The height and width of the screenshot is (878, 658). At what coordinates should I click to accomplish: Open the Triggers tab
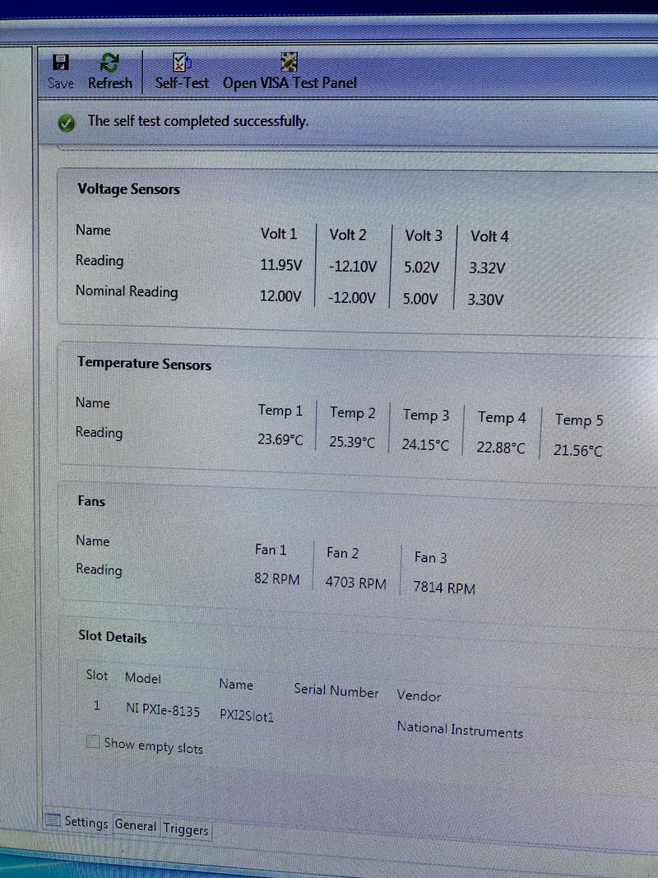[185, 829]
